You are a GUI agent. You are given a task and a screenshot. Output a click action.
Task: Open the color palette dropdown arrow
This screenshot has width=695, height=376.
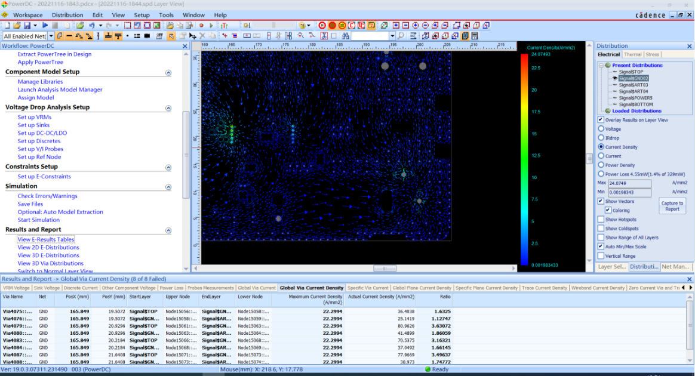click(x=309, y=25)
